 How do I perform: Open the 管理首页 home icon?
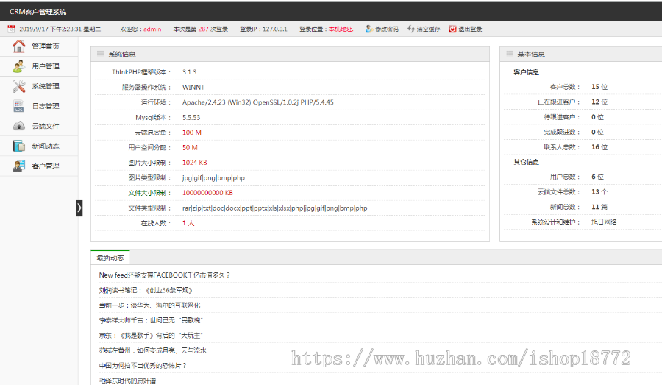[18, 46]
